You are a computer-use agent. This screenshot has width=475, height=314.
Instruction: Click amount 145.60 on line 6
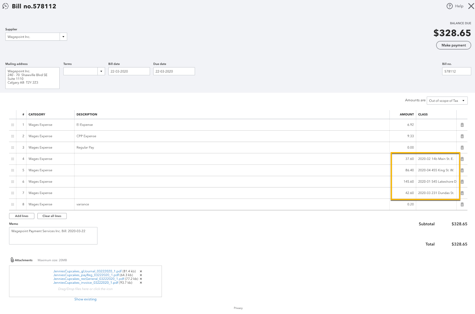tap(408, 182)
